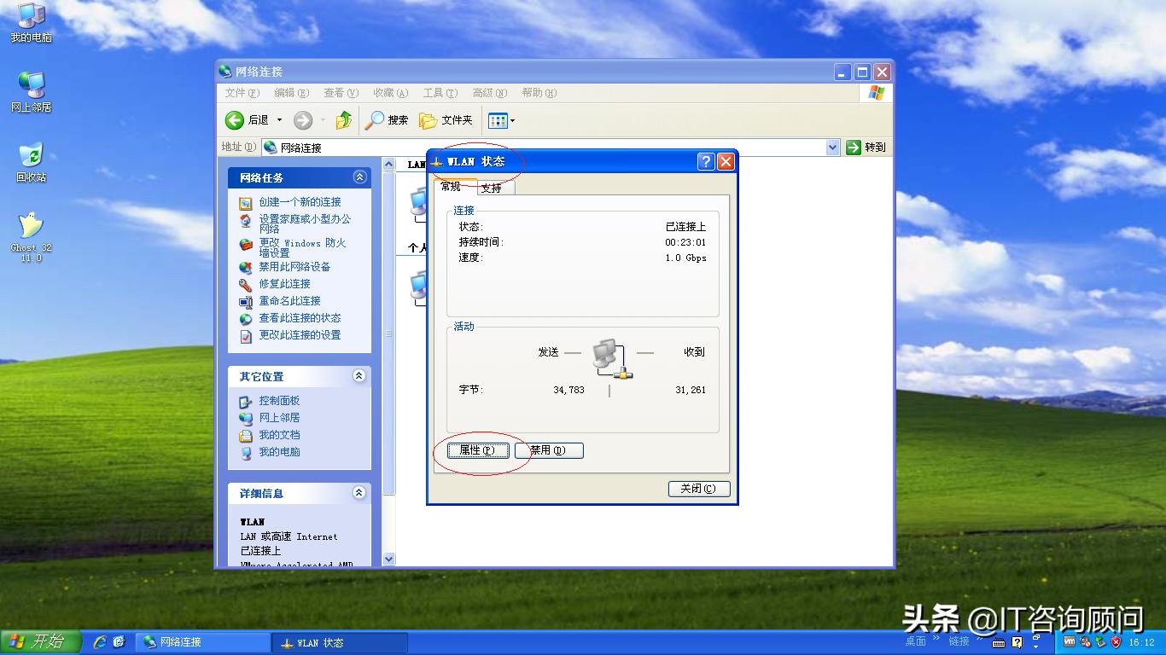Viewport: 1166px width, 655px height.
Task: Click the Views icon on the toolbar
Action: point(498,120)
